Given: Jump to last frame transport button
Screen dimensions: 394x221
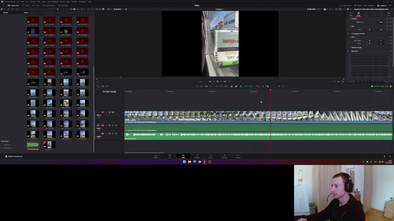Looking at the screenshot, I should click(225, 81).
